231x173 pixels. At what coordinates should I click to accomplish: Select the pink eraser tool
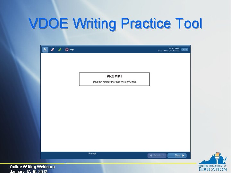[52, 50]
